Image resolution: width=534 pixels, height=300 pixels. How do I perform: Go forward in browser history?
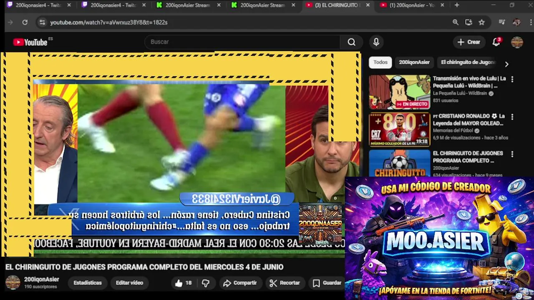point(10,22)
